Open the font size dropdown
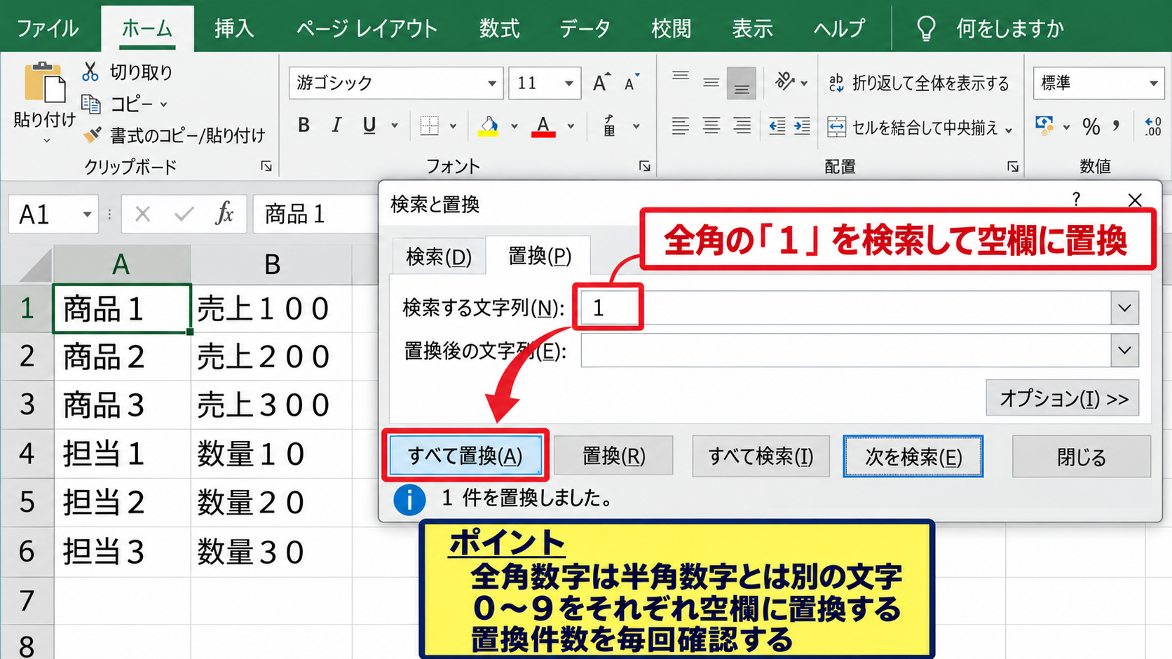The height and width of the screenshot is (659, 1172). [569, 83]
